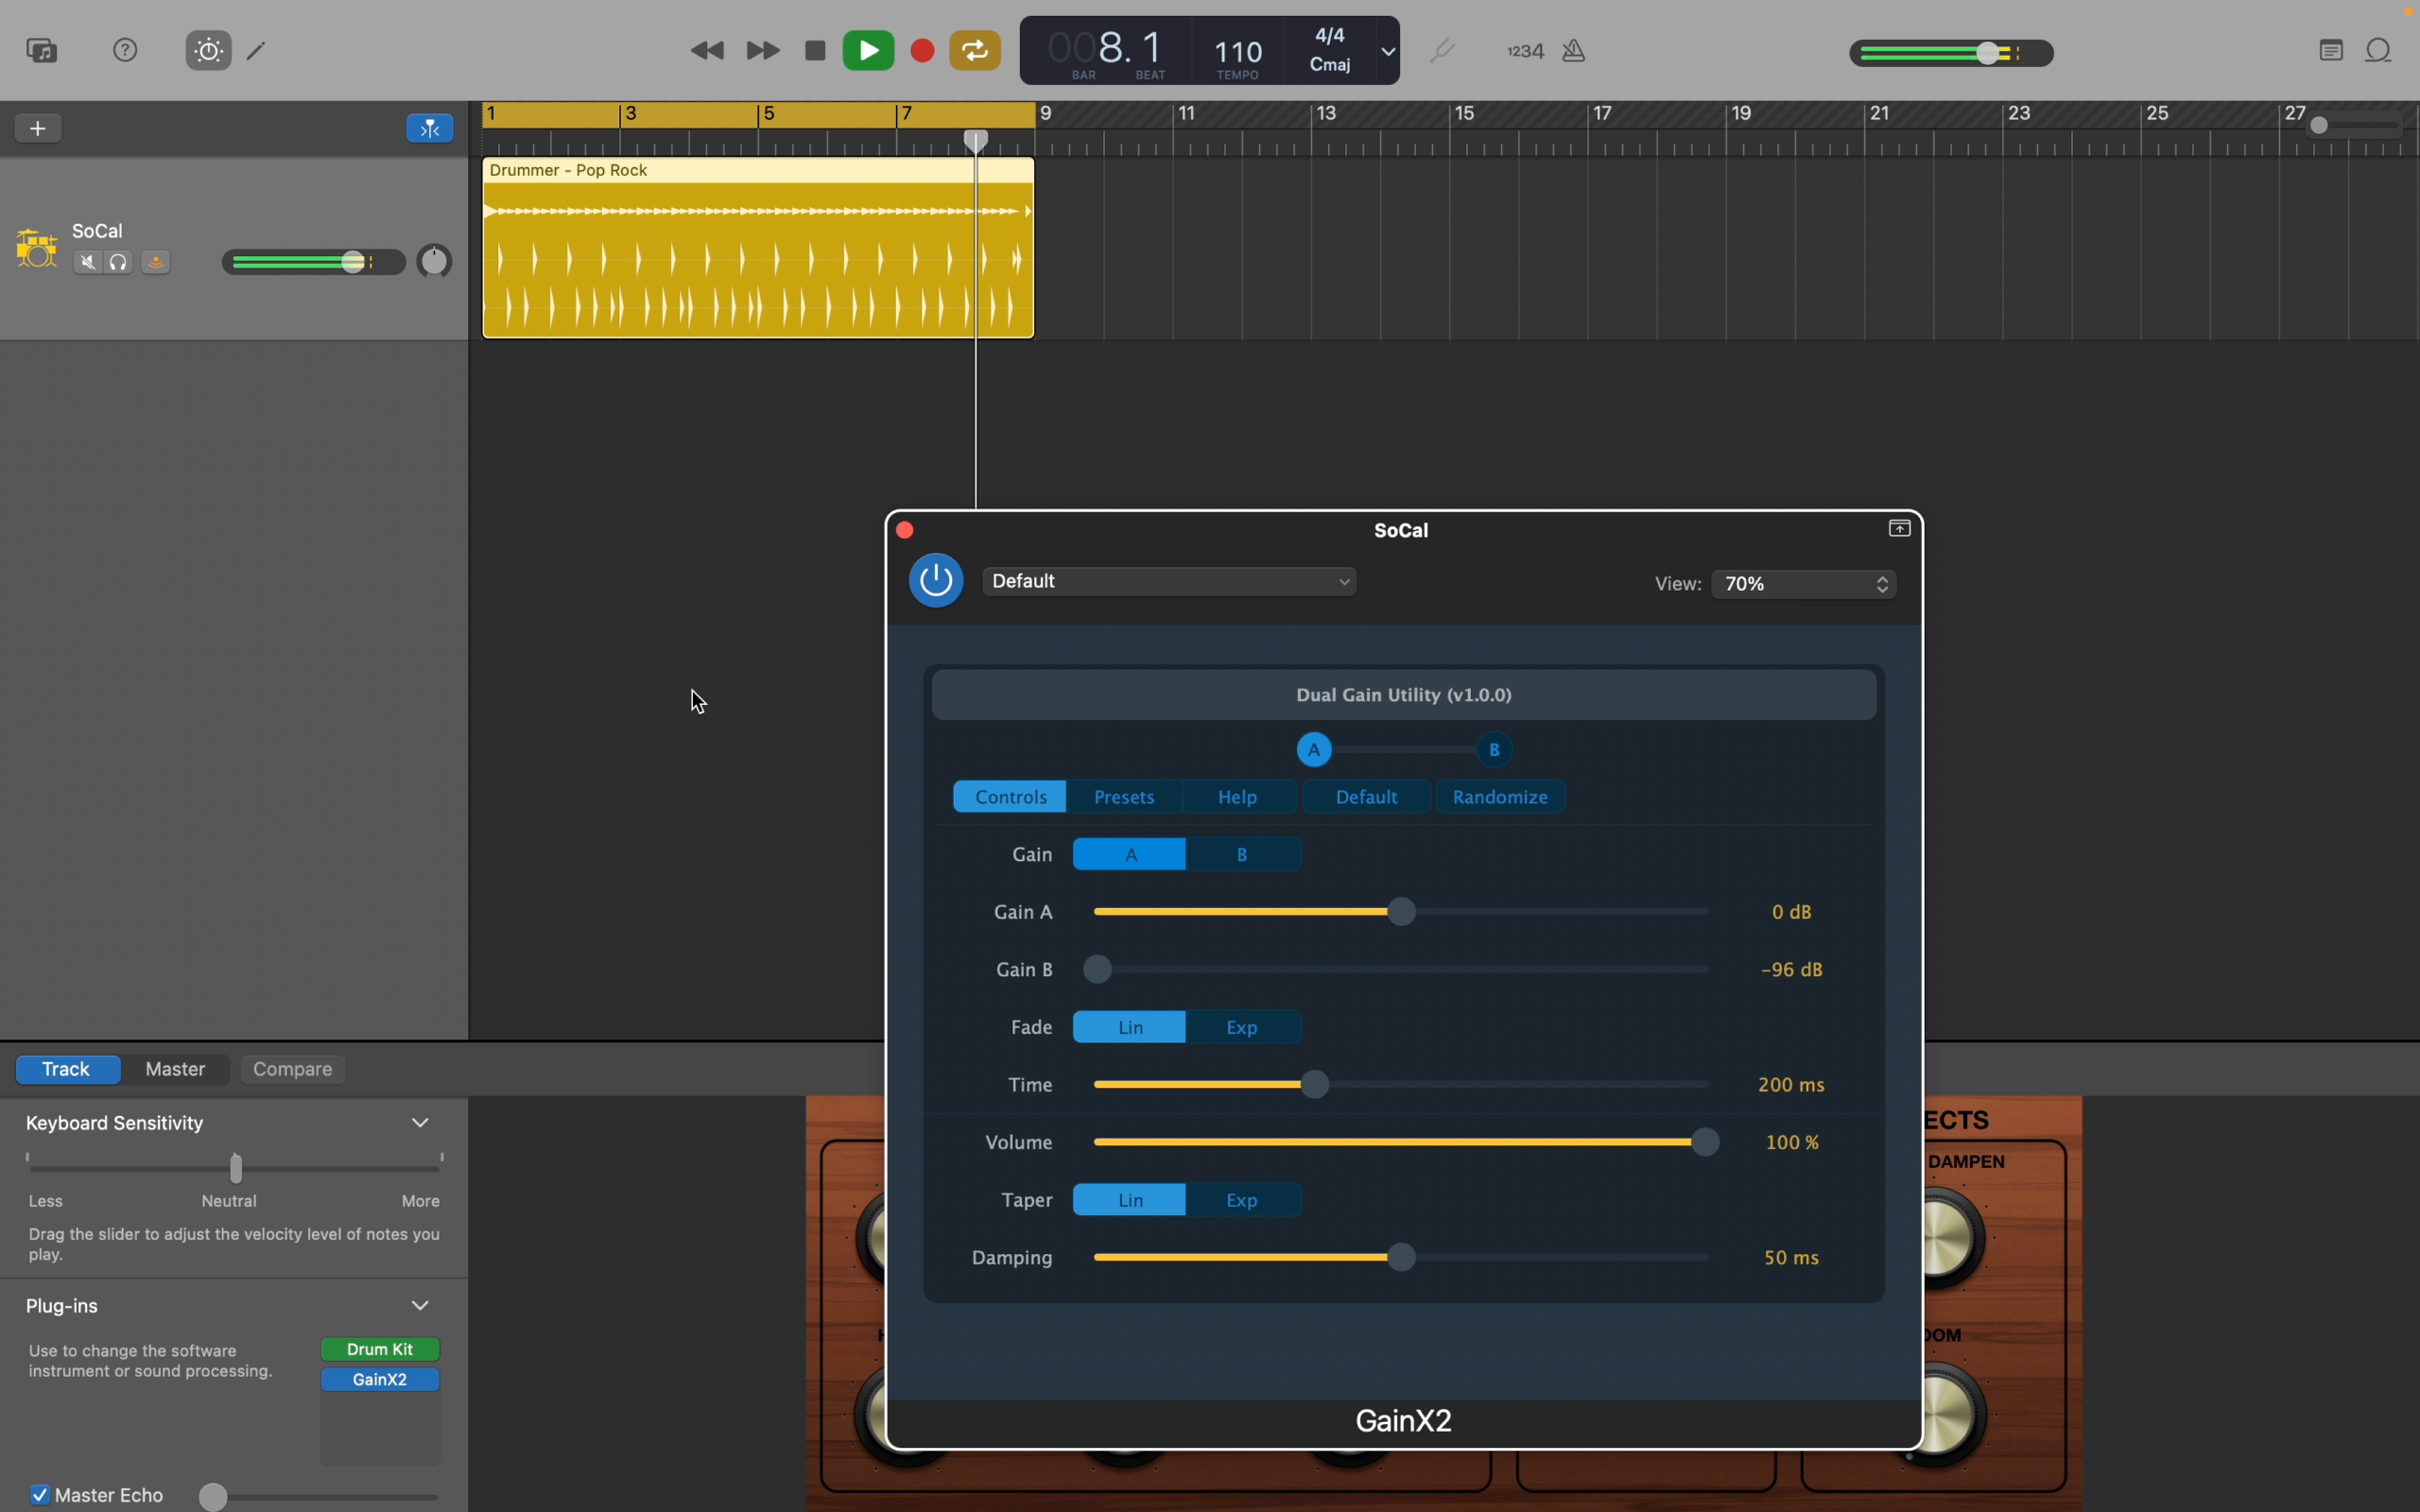Image resolution: width=2420 pixels, height=1512 pixels.
Task: Switch to the Track tab
Action: 67,1070
